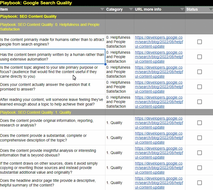
Task: Check status for 'draws on other sources' row
Action: (x=199, y=168)
